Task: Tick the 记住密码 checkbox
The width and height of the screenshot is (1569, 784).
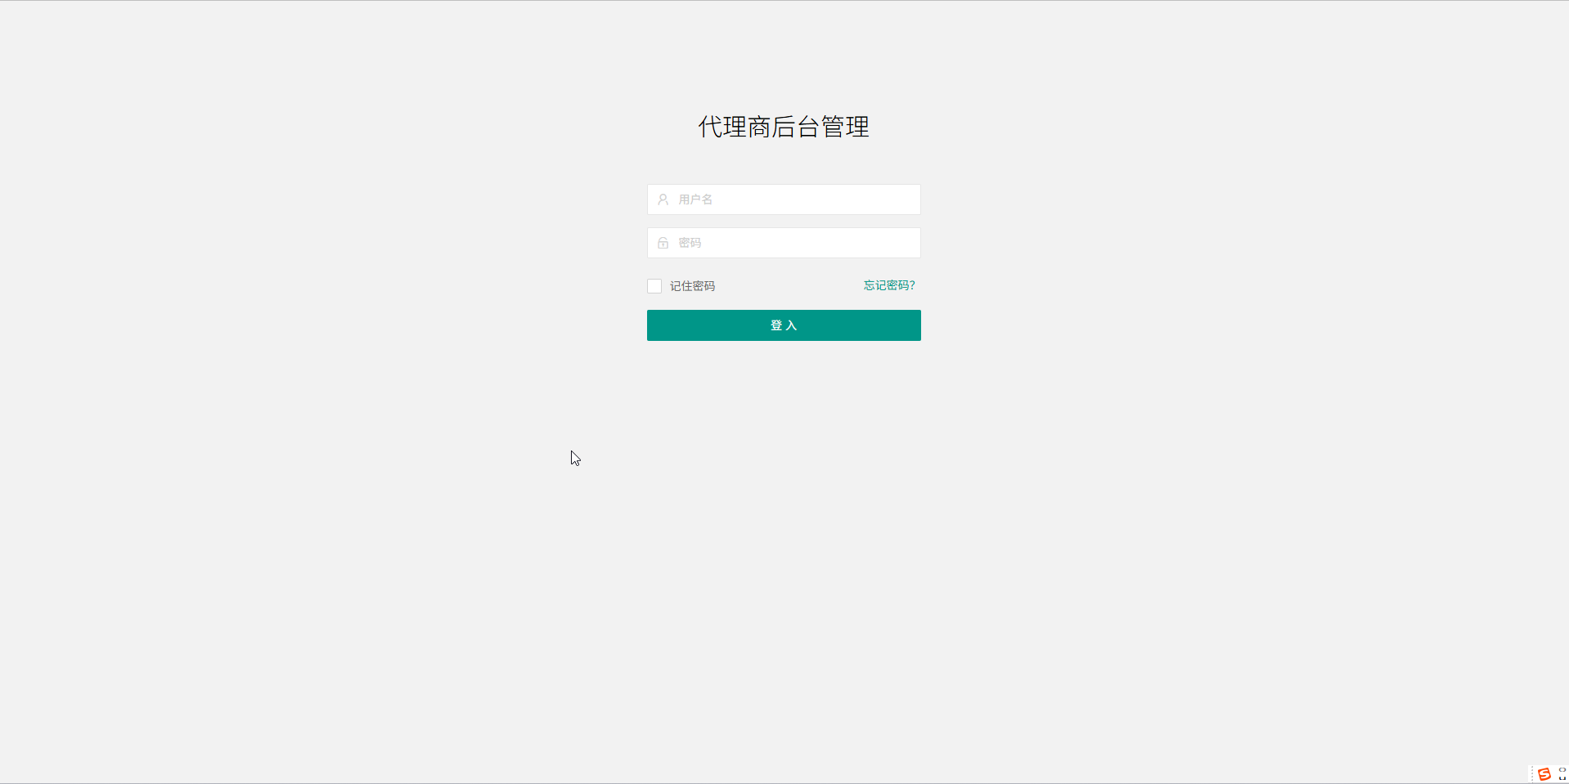Action: point(654,286)
